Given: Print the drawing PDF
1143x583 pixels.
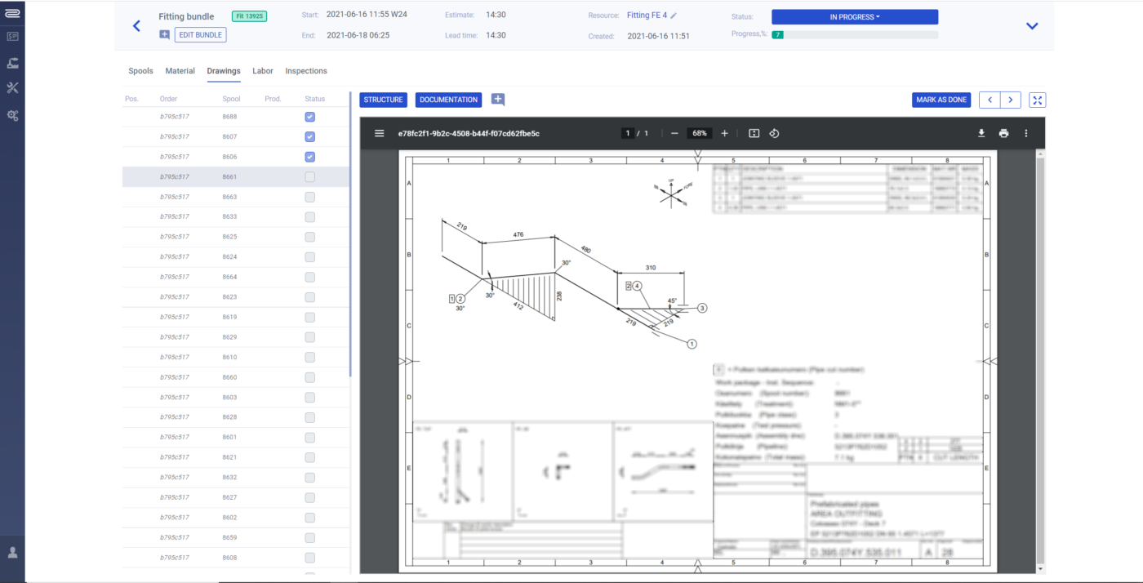Looking at the screenshot, I should (1003, 133).
